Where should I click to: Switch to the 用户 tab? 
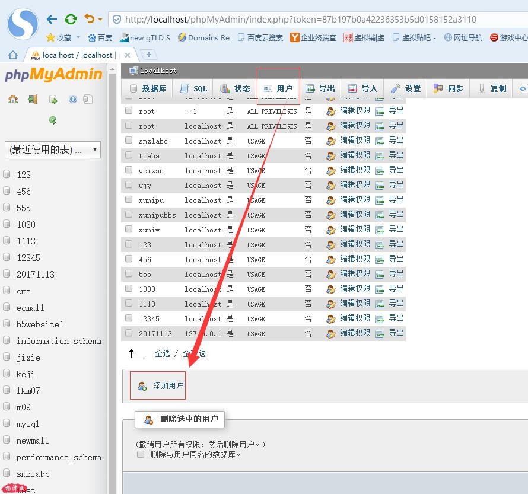[x=278, y=88]
